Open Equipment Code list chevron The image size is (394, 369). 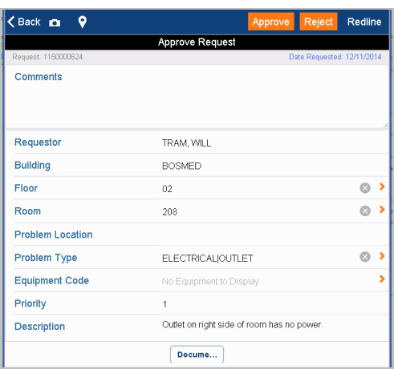(382, 279)
